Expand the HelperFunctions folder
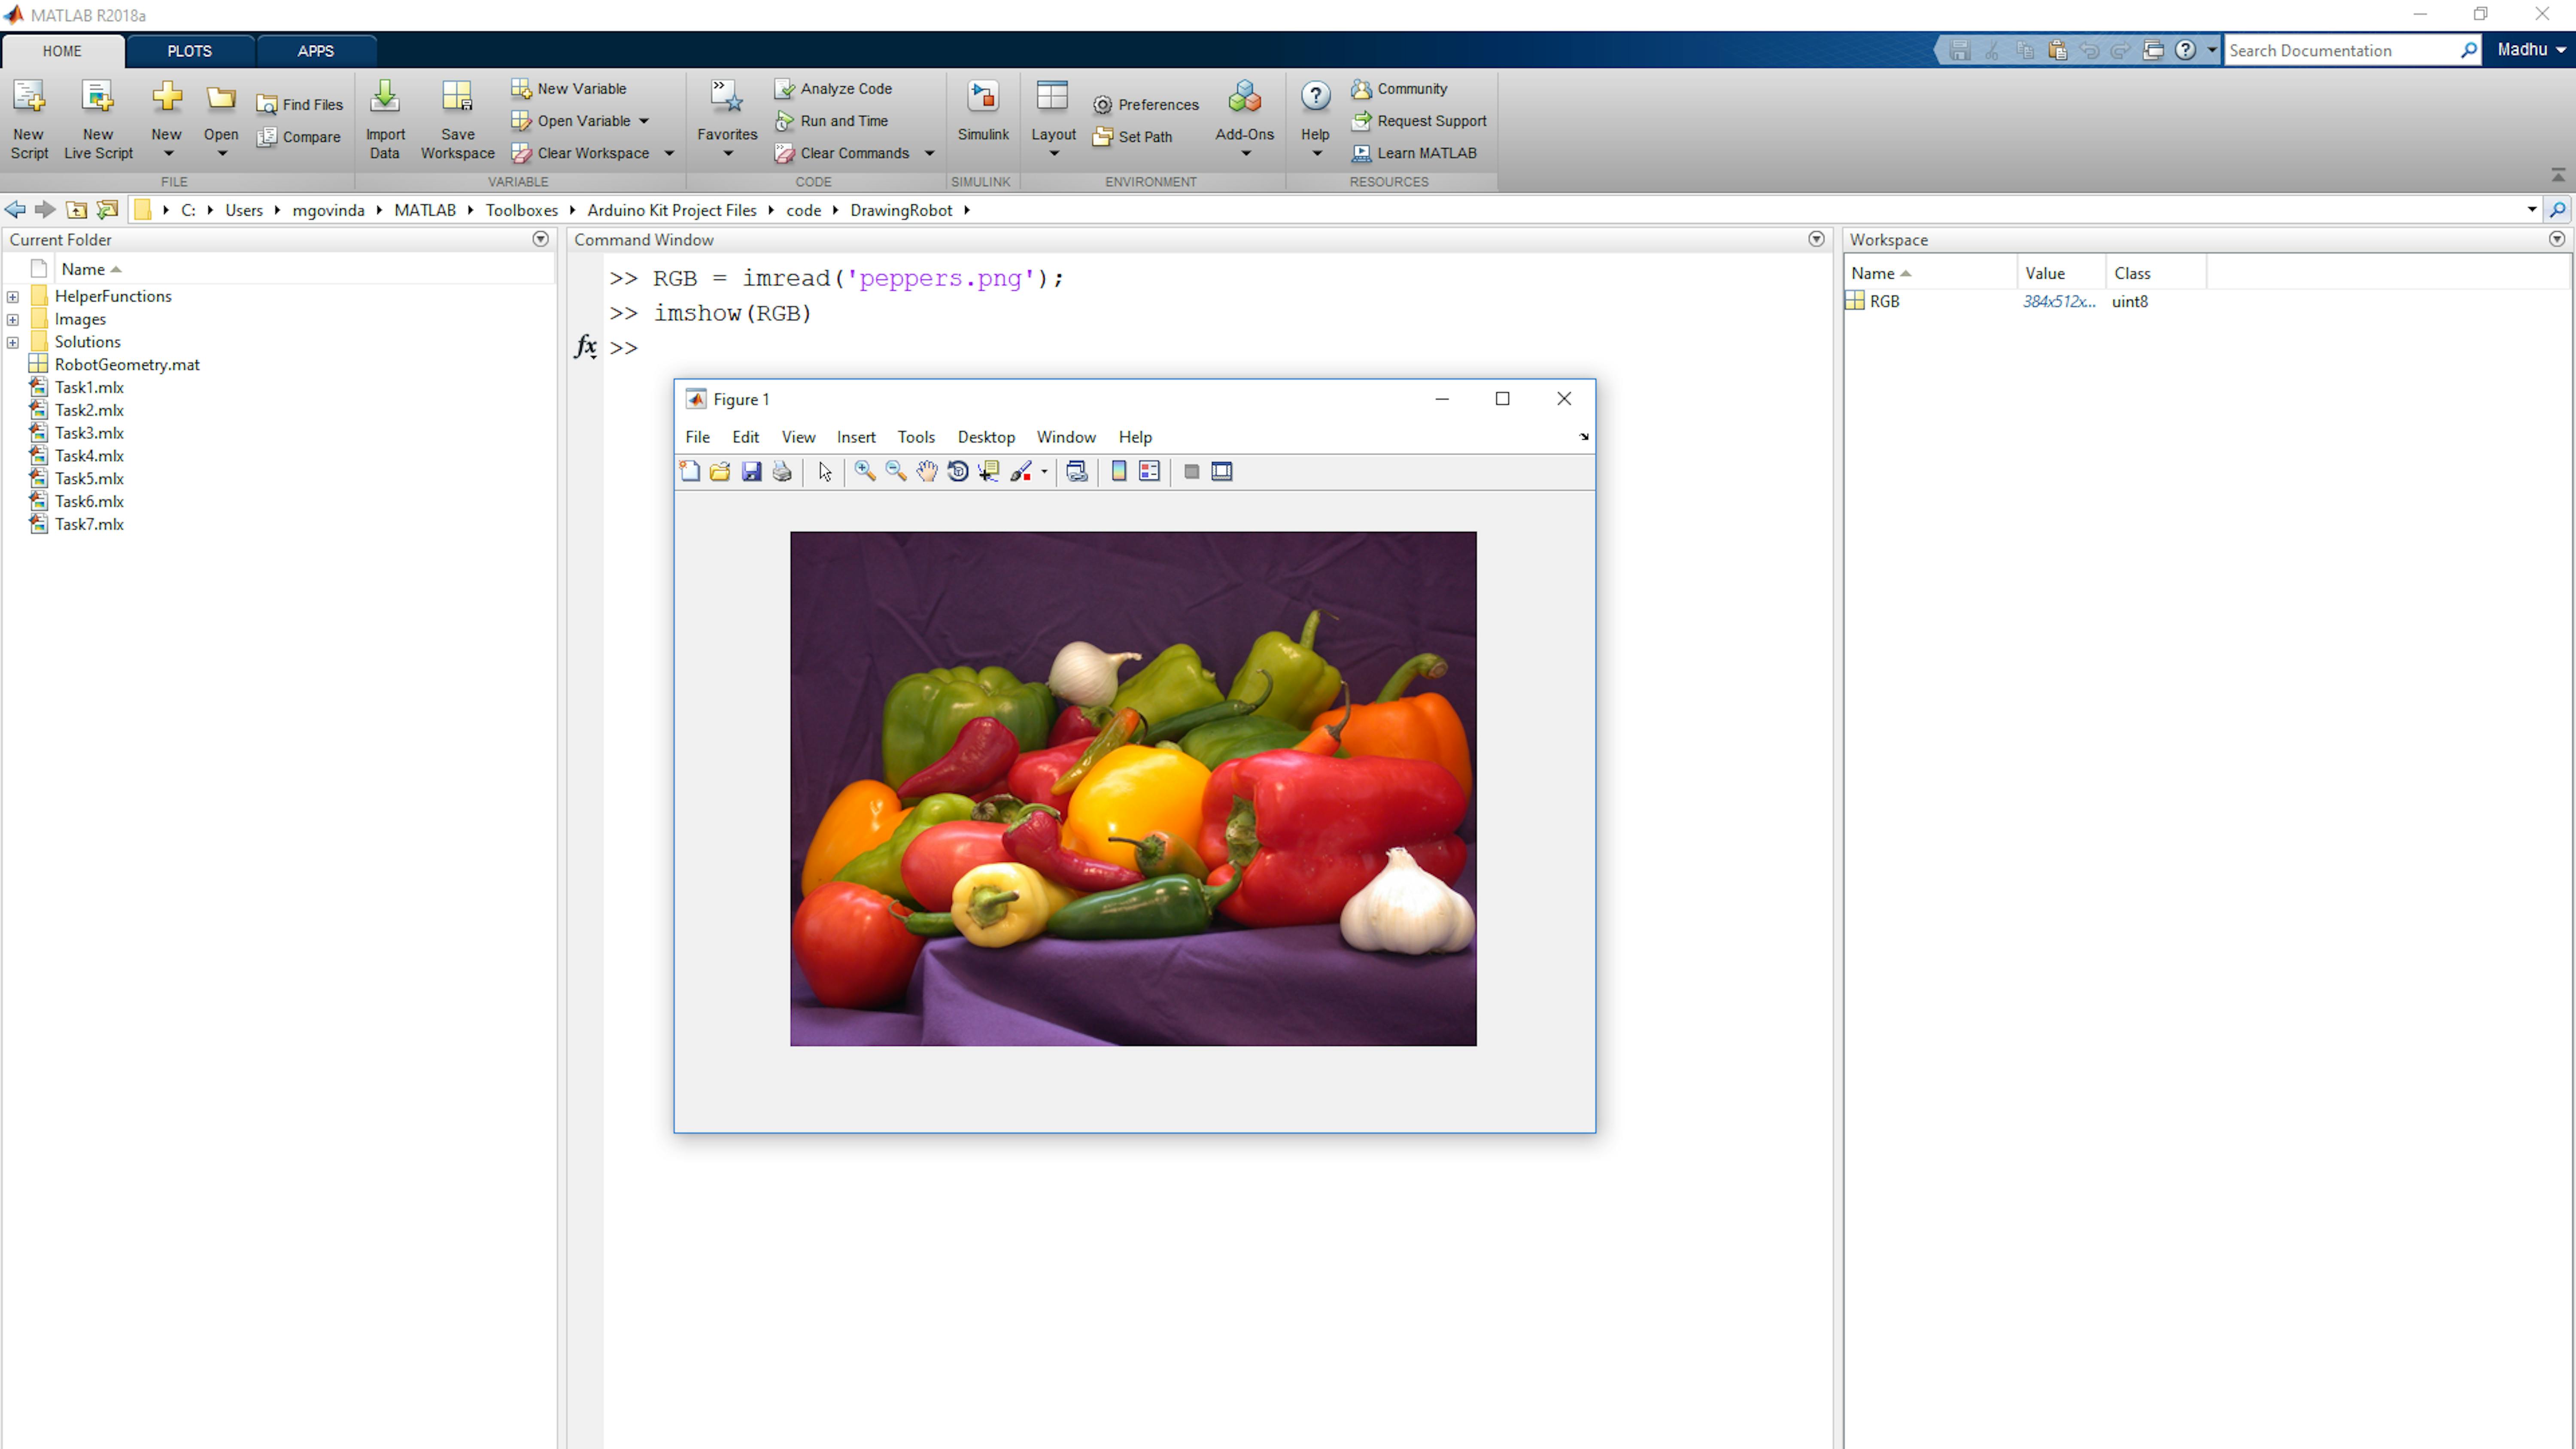The width and height of the screenshot is (2576, 1449). pyautogui.click(x=13, y=297)
